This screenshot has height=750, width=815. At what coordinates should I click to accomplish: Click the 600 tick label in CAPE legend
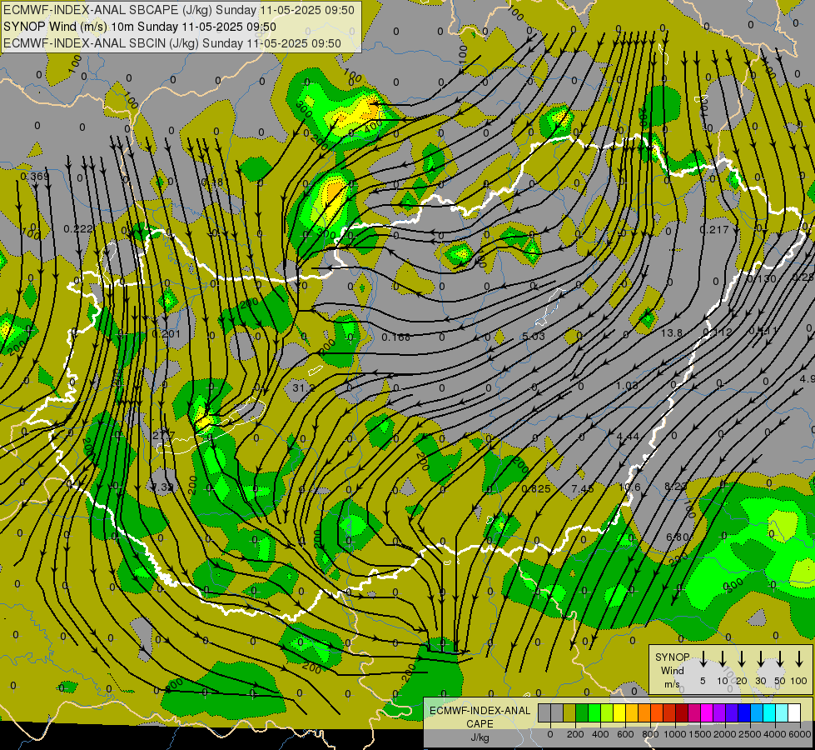pyautogui.click(x=625, y=734)
